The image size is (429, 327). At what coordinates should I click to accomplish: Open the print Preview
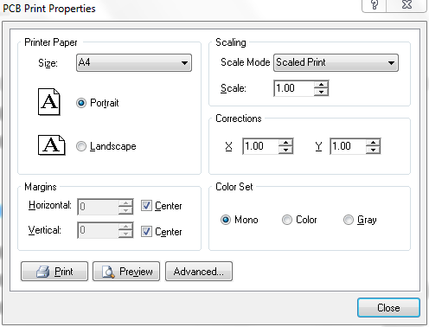coord(126,272)
